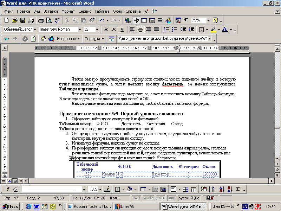Open shading color paint bucket button
The width and height of the screenshot is (281, 211).
click(x=129, y=189)
